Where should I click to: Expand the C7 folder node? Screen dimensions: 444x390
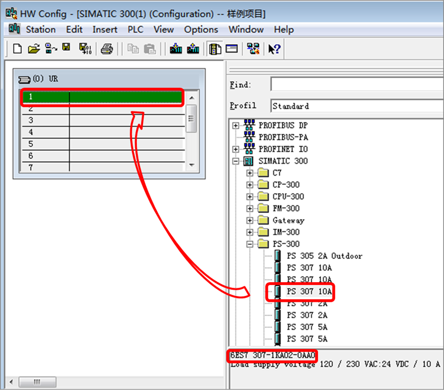[250, 173]
